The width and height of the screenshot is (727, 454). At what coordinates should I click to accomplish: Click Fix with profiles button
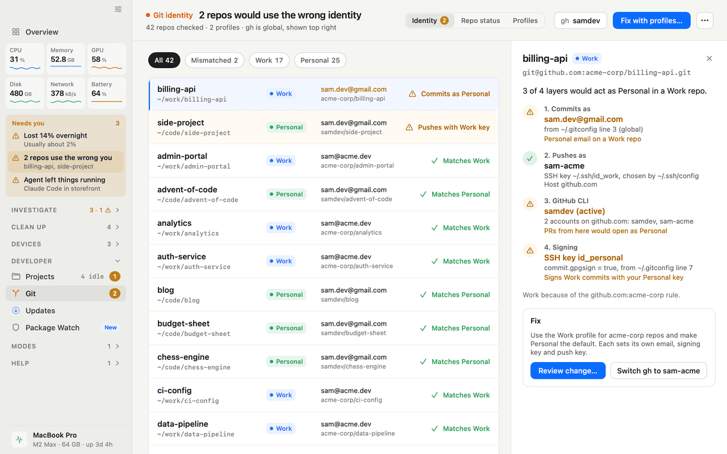pyautogui.click(x=651, y=20)
